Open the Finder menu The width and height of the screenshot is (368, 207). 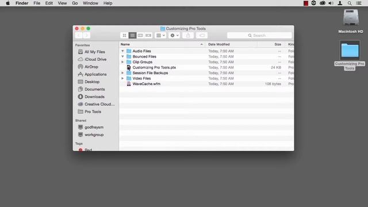pos(22,3)
